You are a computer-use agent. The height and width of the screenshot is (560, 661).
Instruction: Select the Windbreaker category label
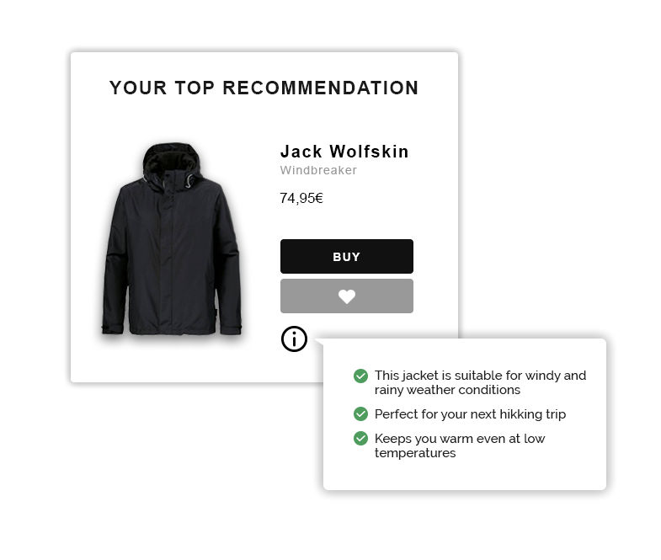318,170
